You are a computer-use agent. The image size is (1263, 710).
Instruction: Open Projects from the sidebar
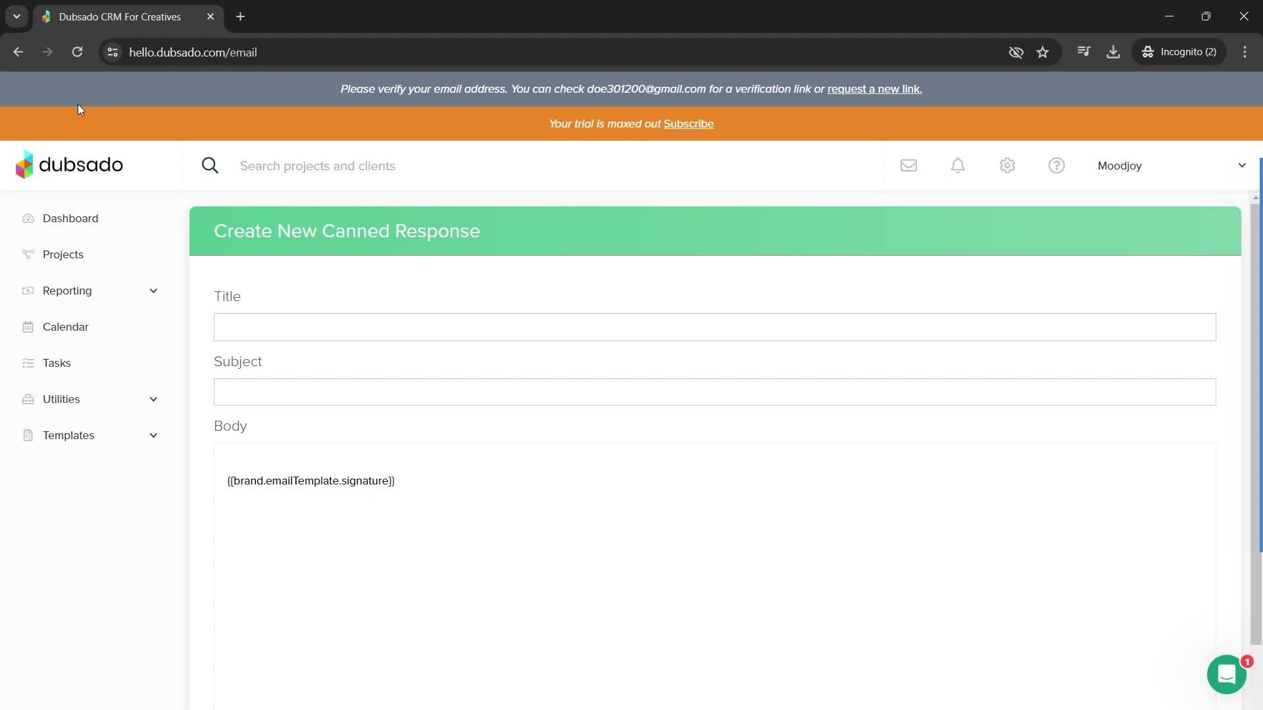pyautogui.click(x=63, y=254)
